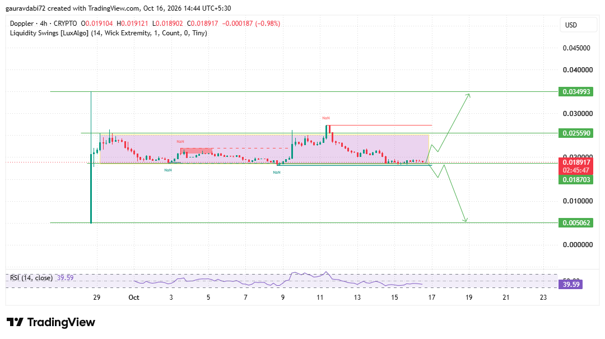Click the Oct date label on time axis
605x339 pixels.
(134, 298)
